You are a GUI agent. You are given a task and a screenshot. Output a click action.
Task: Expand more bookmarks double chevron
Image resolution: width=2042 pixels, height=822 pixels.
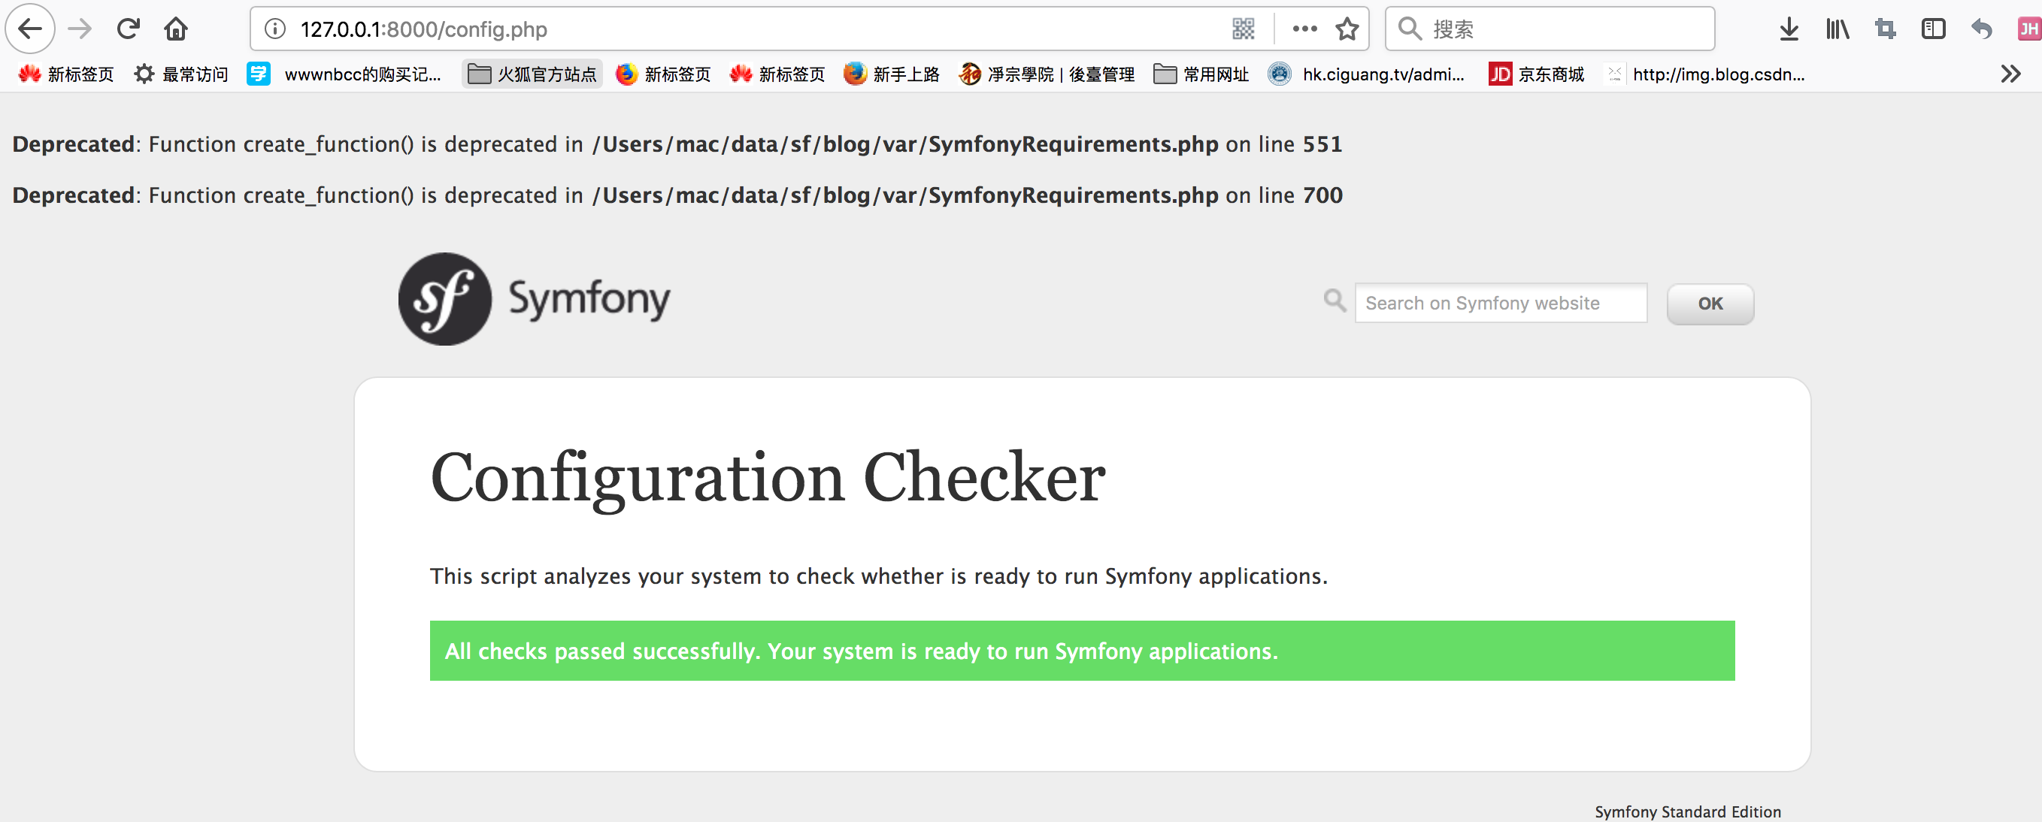(x=2010, y=74)
